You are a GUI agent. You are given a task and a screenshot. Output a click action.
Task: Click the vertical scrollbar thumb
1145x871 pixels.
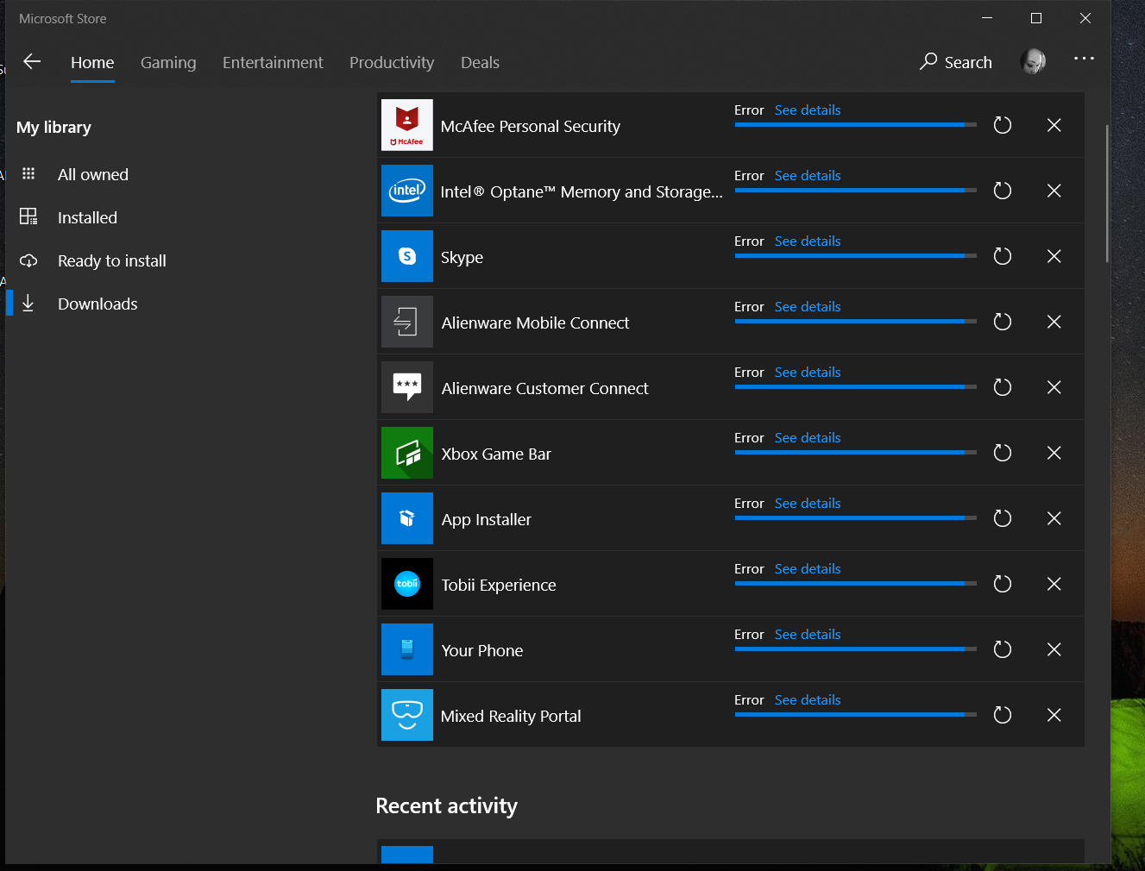click(x=1107, y=194)
